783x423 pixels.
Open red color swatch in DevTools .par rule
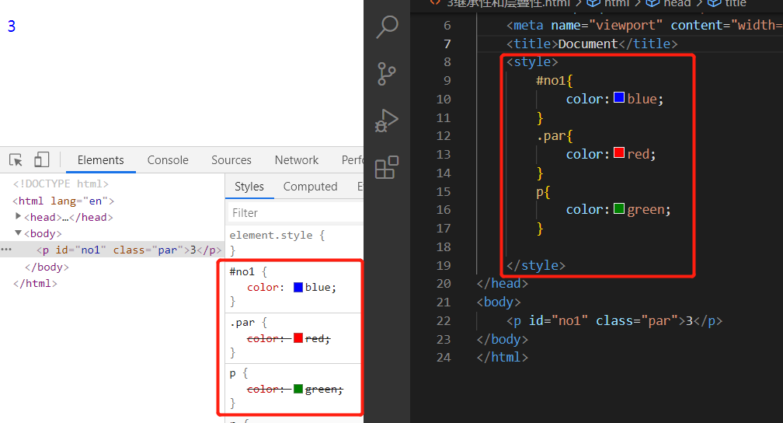[298, 338]
